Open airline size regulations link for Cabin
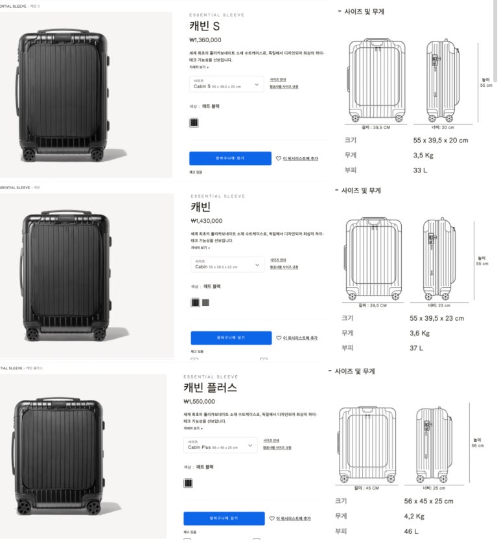Screen dimensions: 501x543 285,268
